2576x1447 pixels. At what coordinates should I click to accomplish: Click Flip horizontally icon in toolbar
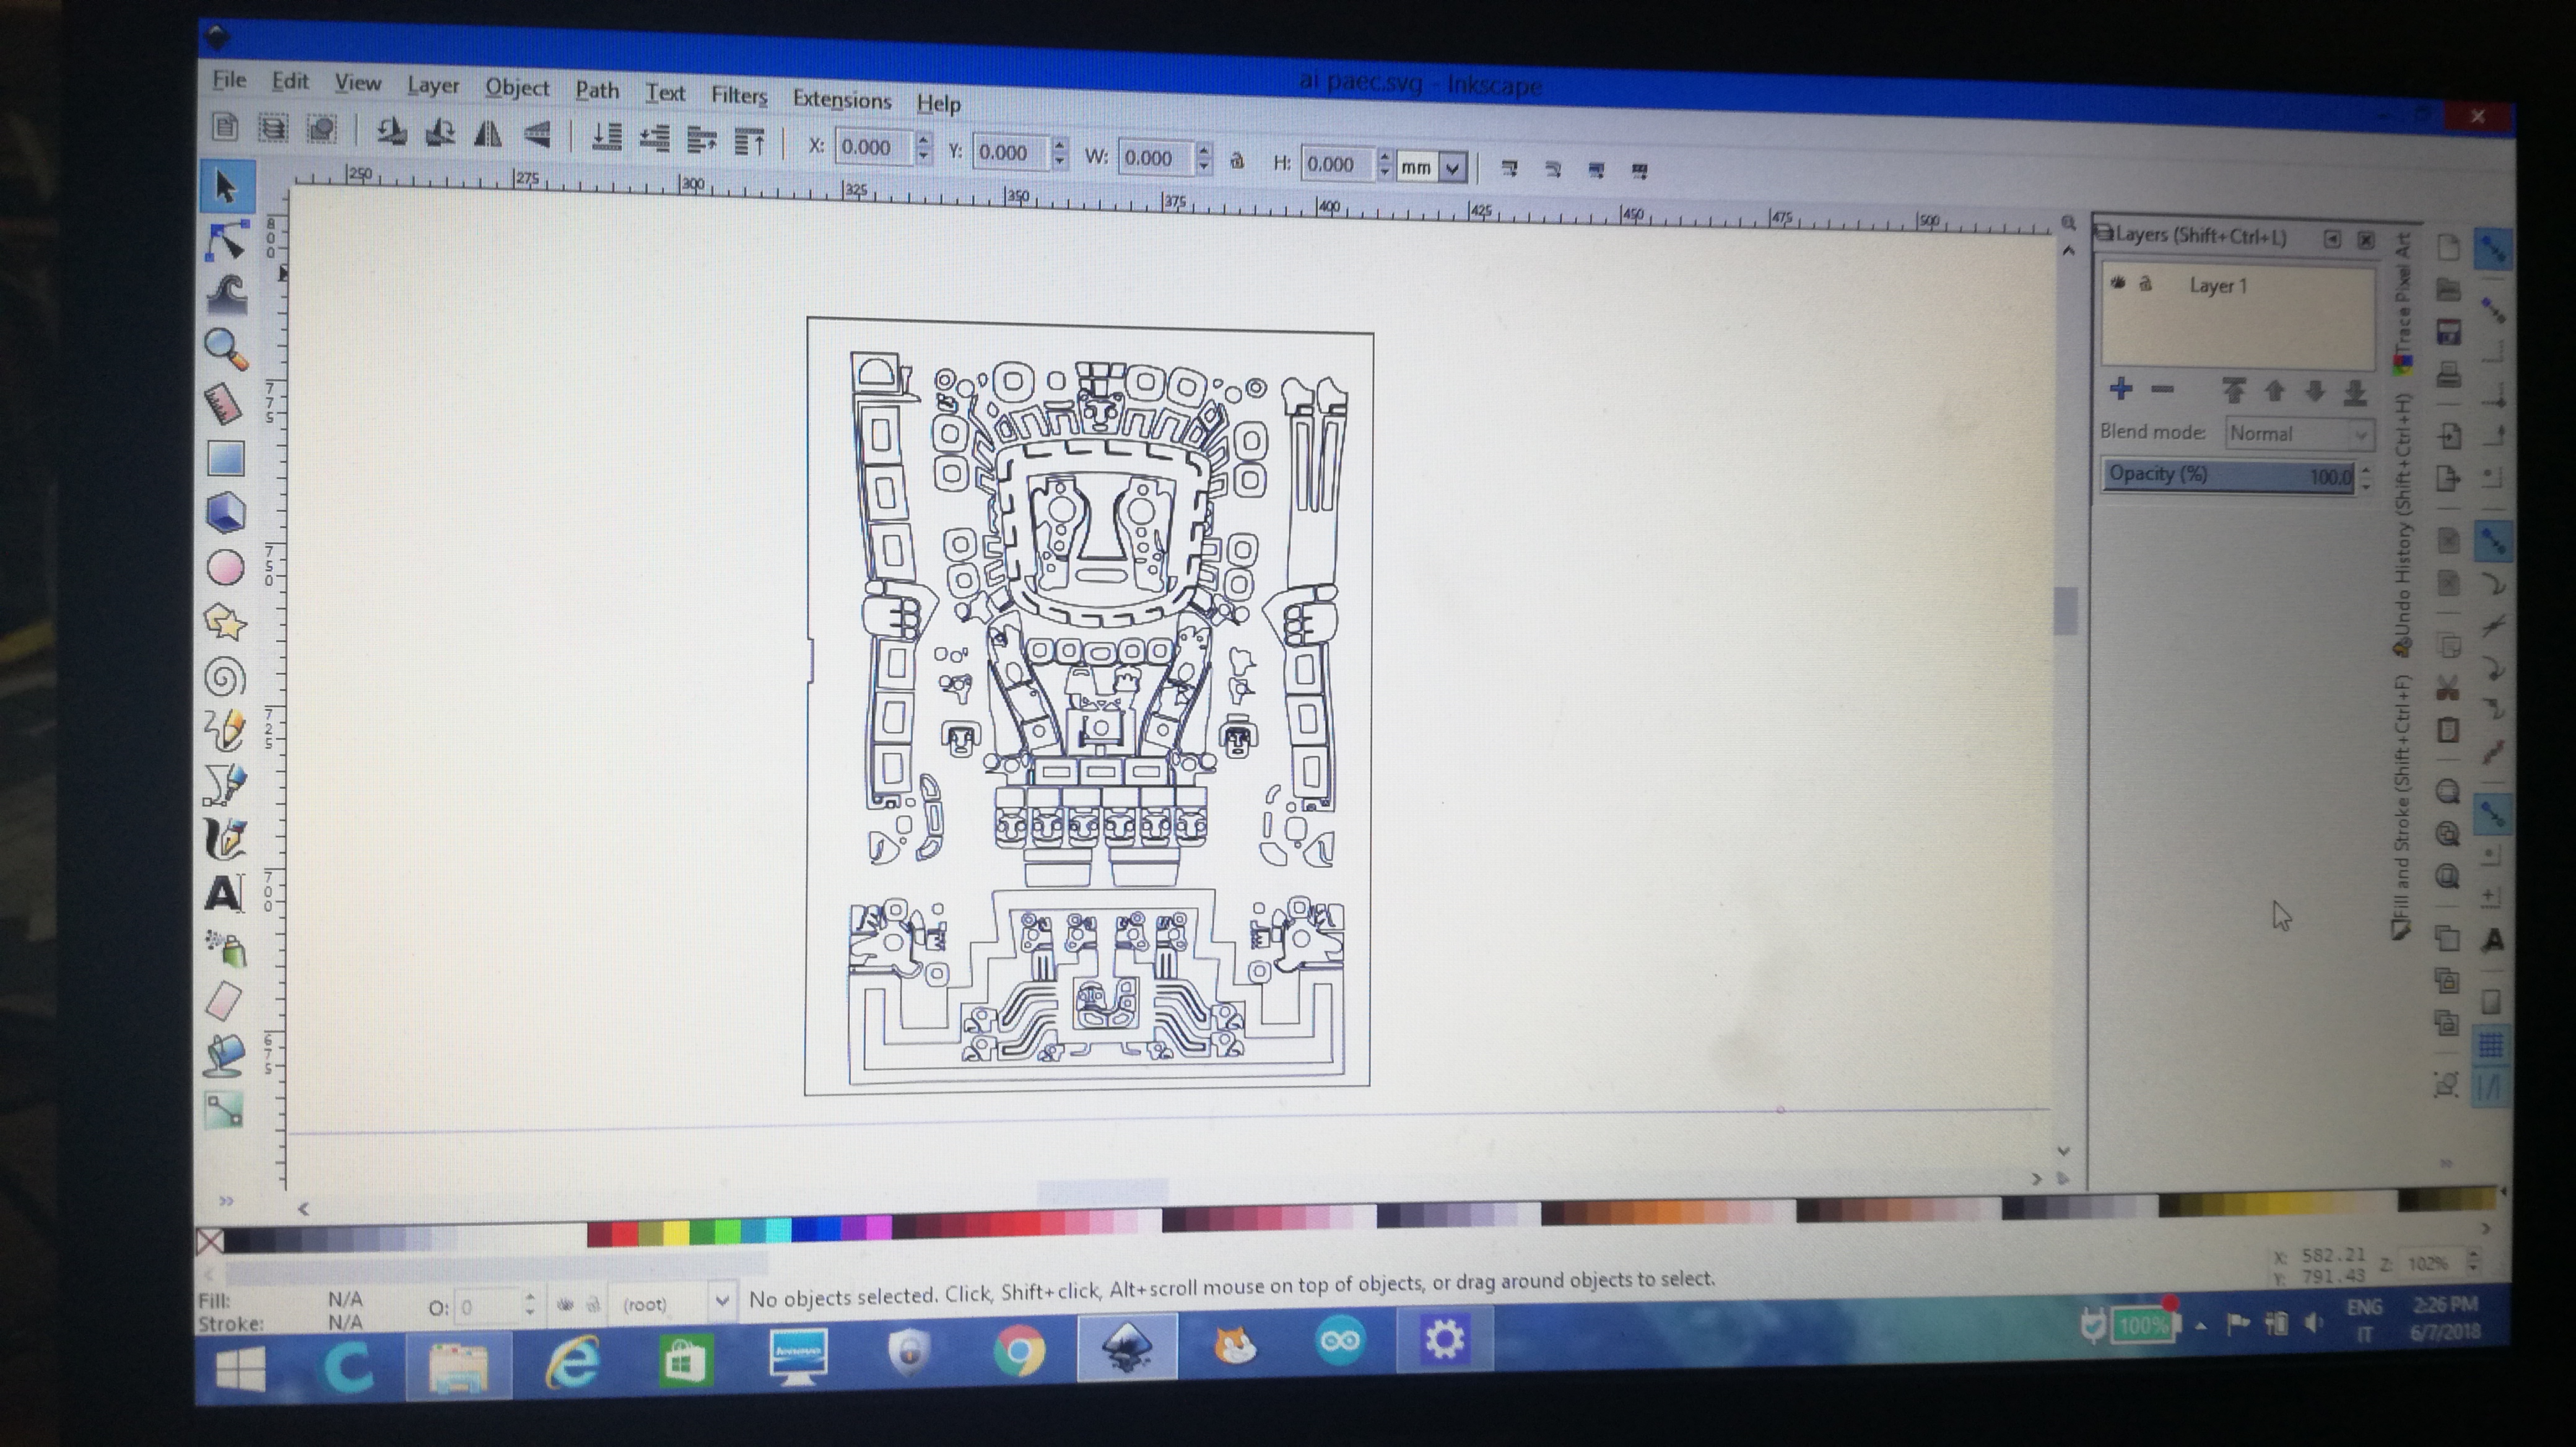point(488,134)
